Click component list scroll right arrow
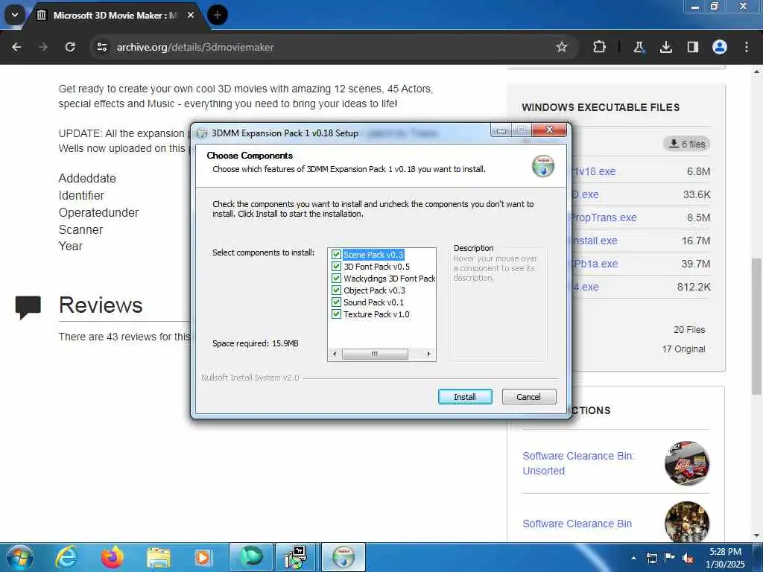Screen dimensions: 763x572 (428, 354)
